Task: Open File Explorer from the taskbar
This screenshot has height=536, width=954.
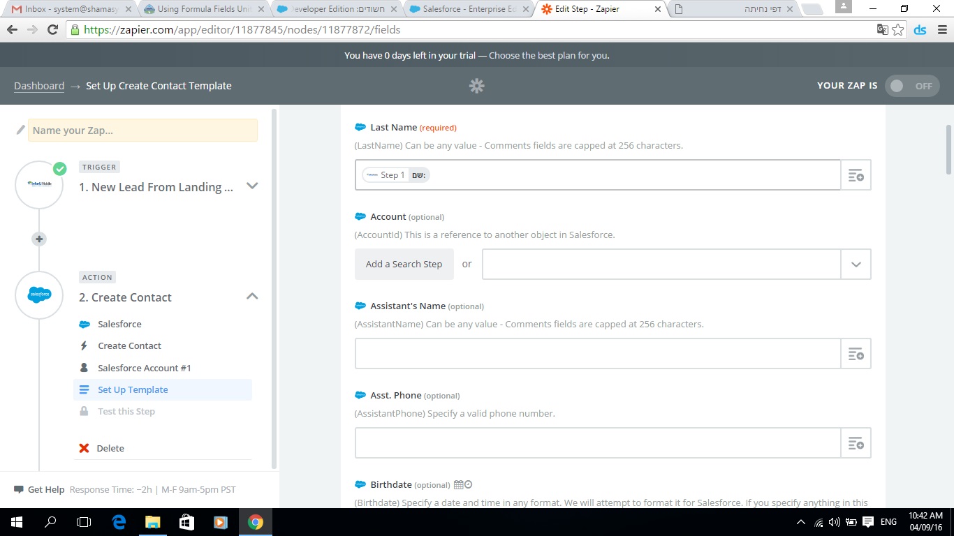Action: 152,522
